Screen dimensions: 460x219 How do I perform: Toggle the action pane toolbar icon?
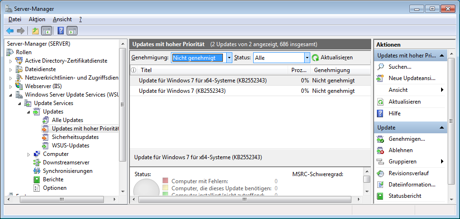72,31
